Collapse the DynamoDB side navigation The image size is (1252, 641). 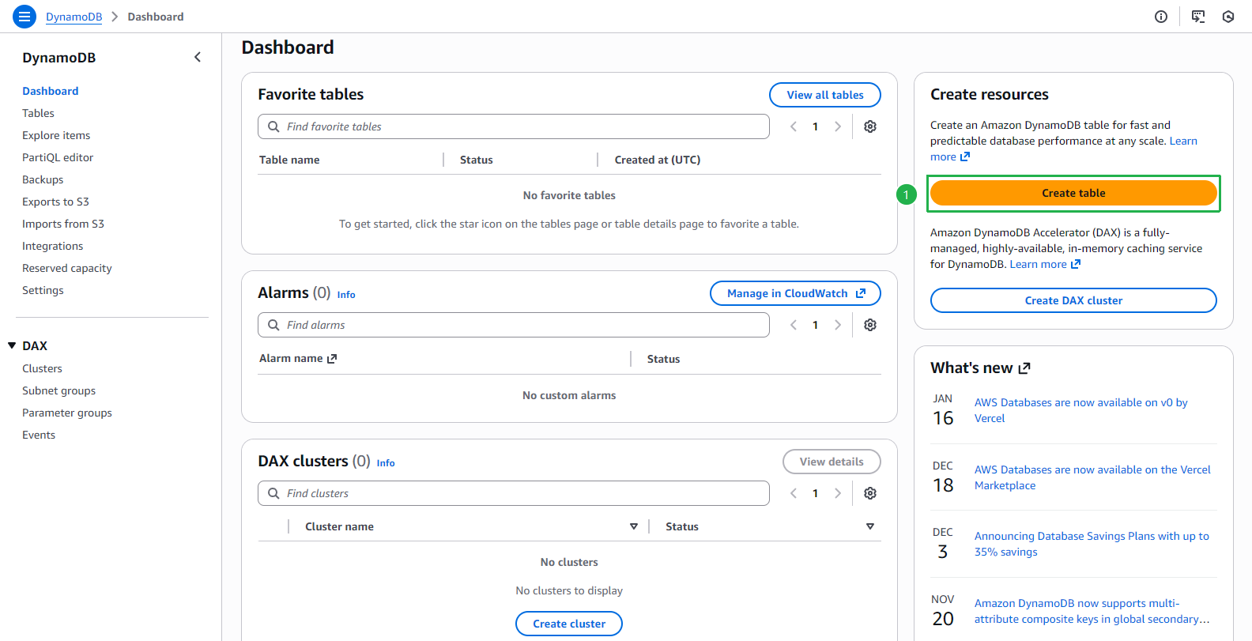pos(198,57)
